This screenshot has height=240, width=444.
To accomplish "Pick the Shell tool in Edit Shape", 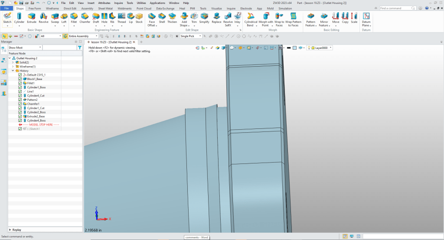I will (x=162, y=18).
